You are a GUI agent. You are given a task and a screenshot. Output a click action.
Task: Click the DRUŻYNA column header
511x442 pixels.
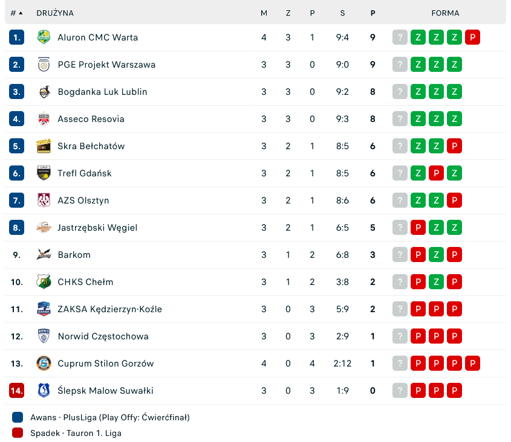(55, 13)
